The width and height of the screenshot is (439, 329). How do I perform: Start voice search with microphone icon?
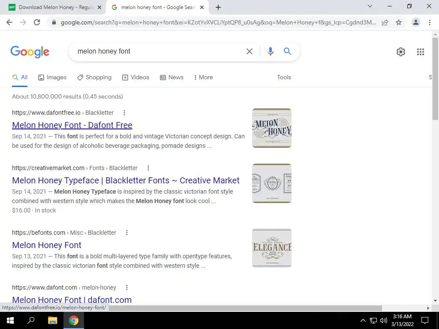270,51
